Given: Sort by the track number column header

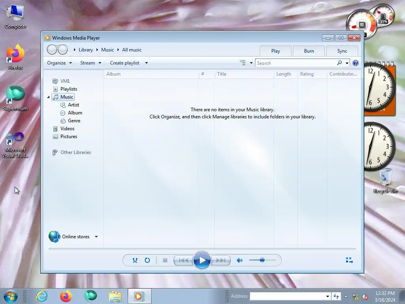Looking at the screenshot, I should pos(206,74).
